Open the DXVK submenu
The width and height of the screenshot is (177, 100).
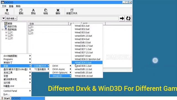coord(60,66)
